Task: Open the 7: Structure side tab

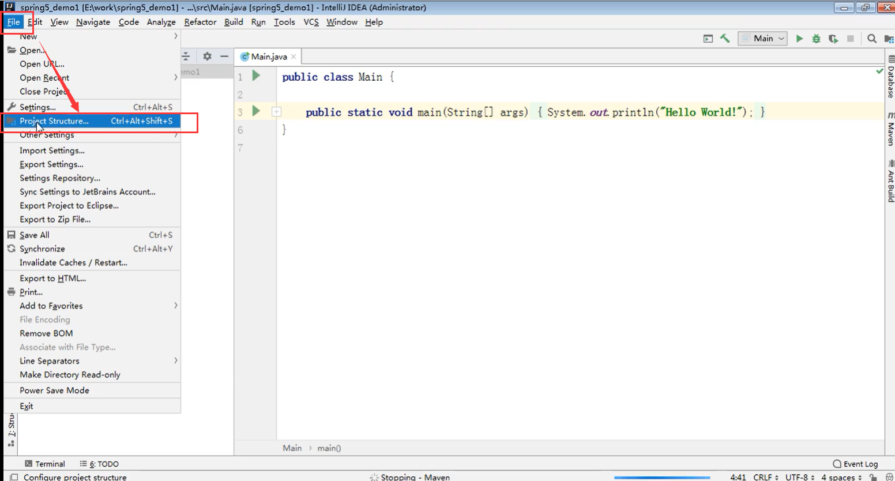Action: point(11,430)
